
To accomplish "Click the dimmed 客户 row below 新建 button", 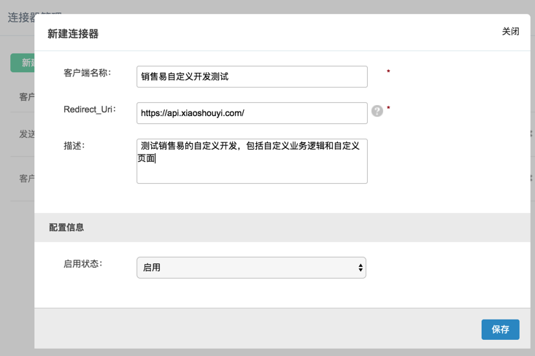I will click(x=26, y=97).
